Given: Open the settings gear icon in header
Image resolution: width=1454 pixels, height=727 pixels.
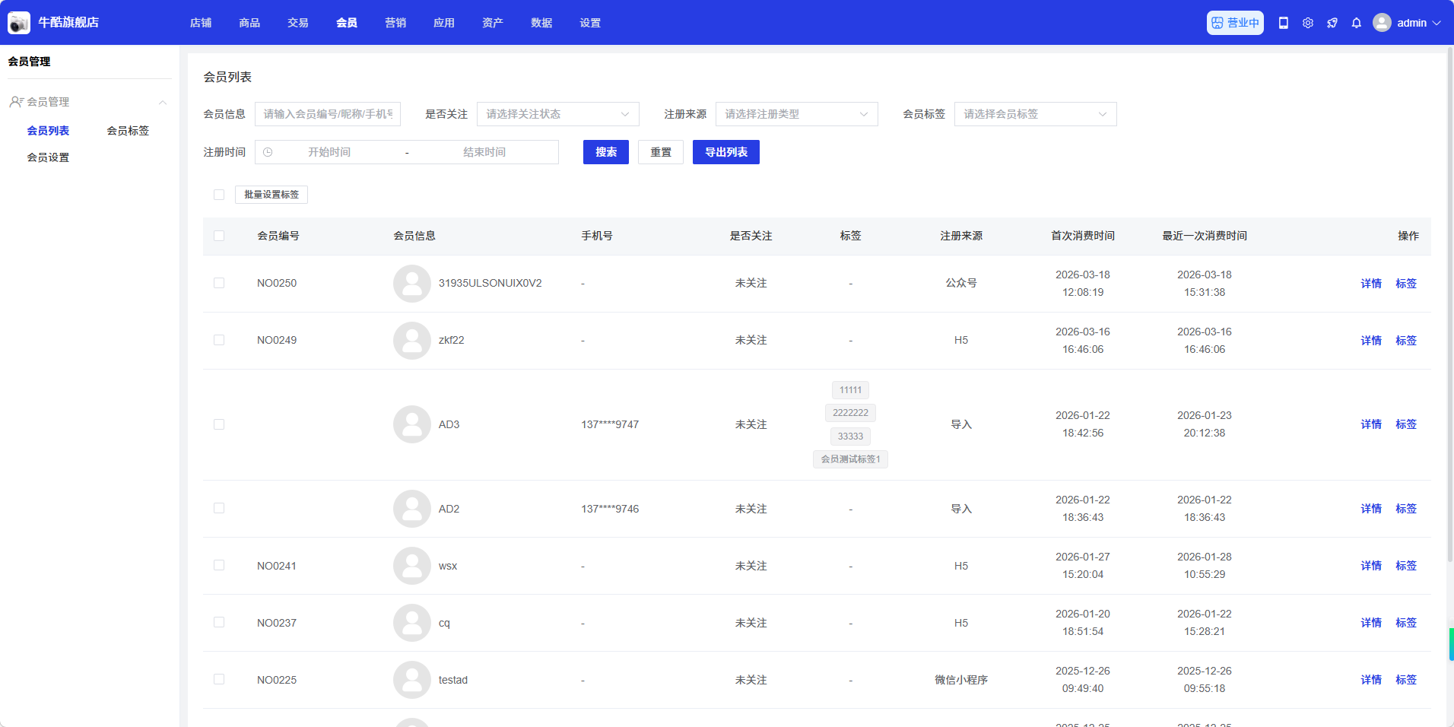Looking at the screenshot, I should click(1308, 23).
